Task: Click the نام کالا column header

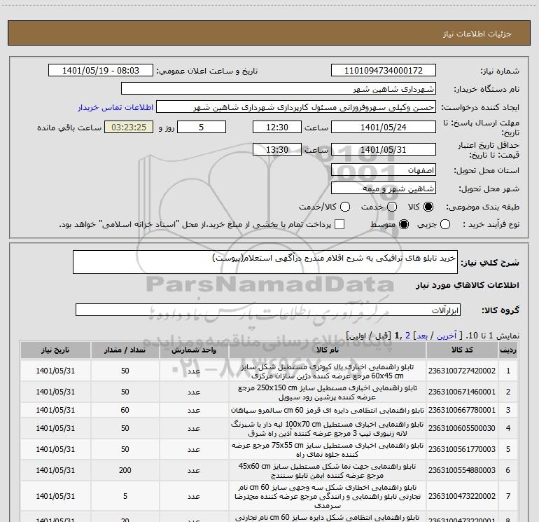Action: pos(328,350)
